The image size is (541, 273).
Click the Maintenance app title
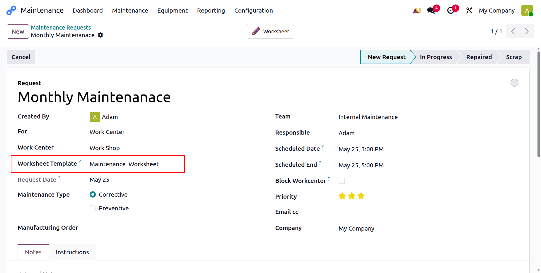tap(42, 11)
